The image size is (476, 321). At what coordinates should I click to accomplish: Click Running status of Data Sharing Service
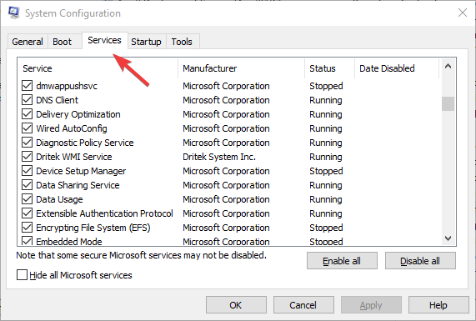326,185
